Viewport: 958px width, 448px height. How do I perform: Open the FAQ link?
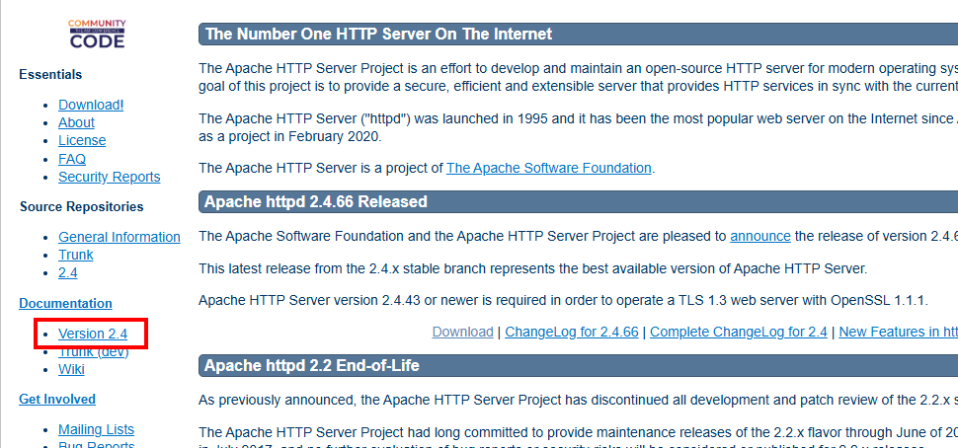(x=72, y=159)
